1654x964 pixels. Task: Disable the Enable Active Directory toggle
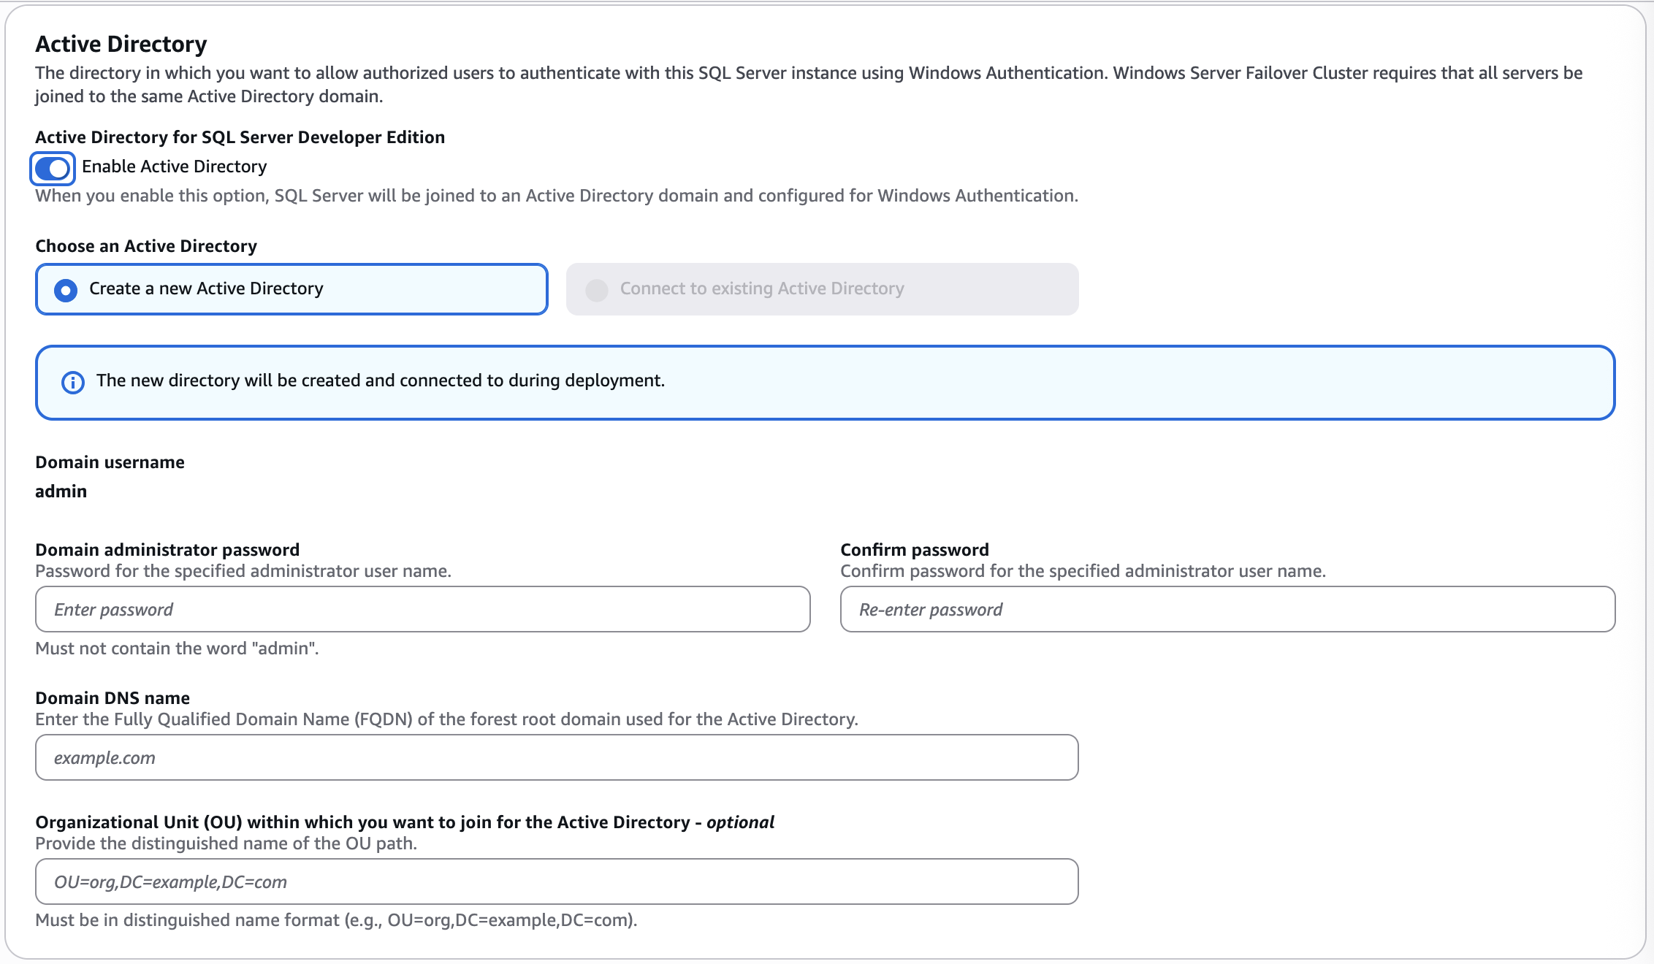click(52, 169)
